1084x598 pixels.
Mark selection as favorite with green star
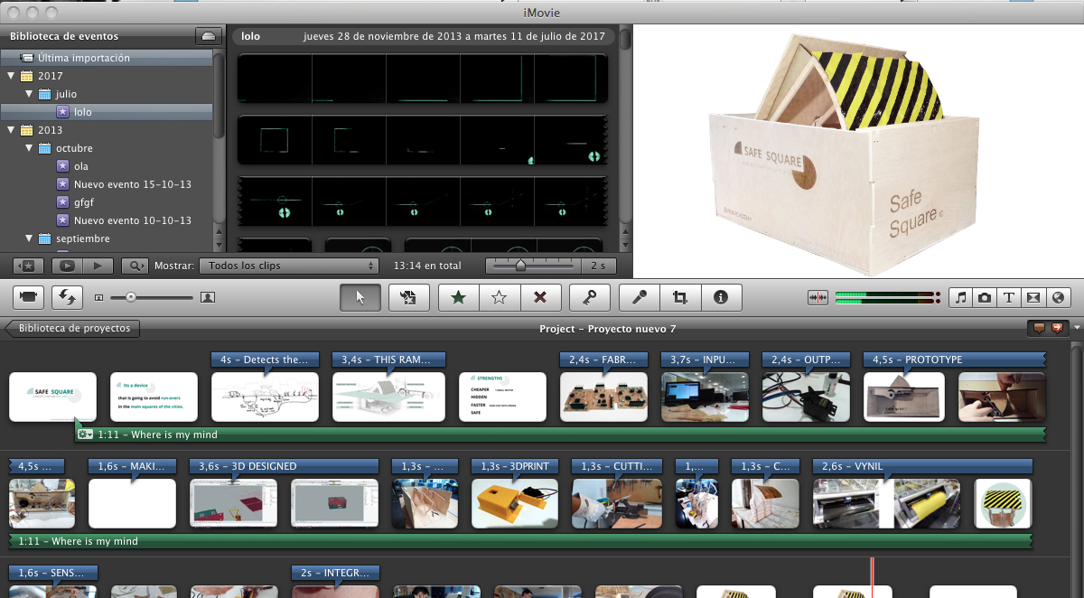[x=458, y=297]
